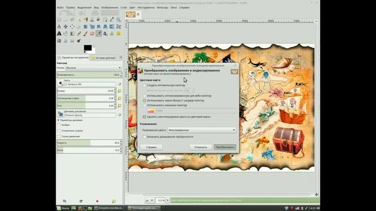Click the 'Справка' menu in the main menu bar

click(184, 8)
